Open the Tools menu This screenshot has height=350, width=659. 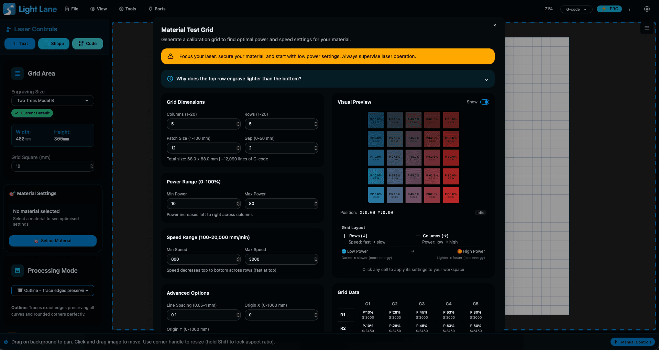[x=128, y=9]
